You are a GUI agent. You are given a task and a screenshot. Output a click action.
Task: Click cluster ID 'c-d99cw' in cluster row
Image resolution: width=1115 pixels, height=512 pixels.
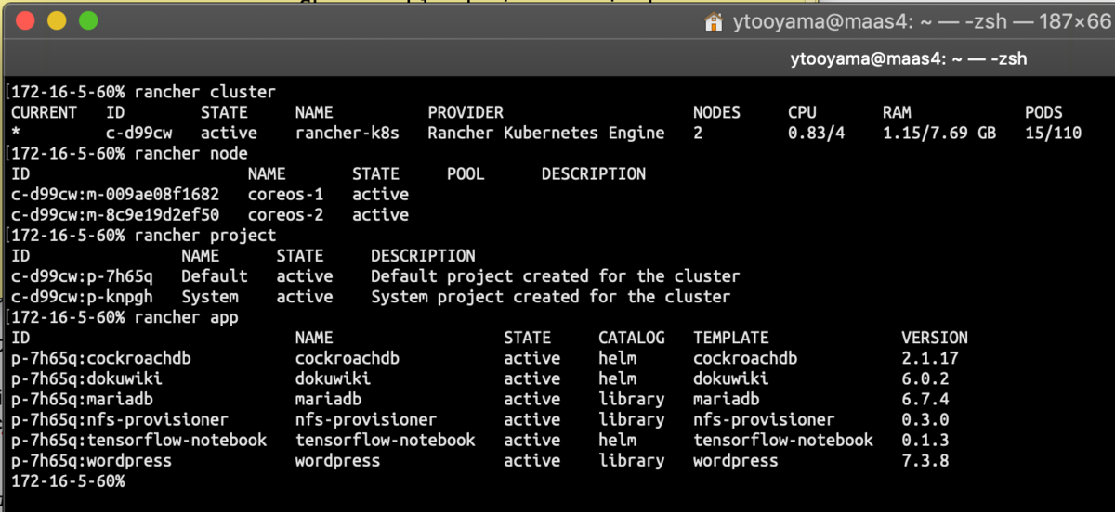pyautogui.click(x=139, y=133)
